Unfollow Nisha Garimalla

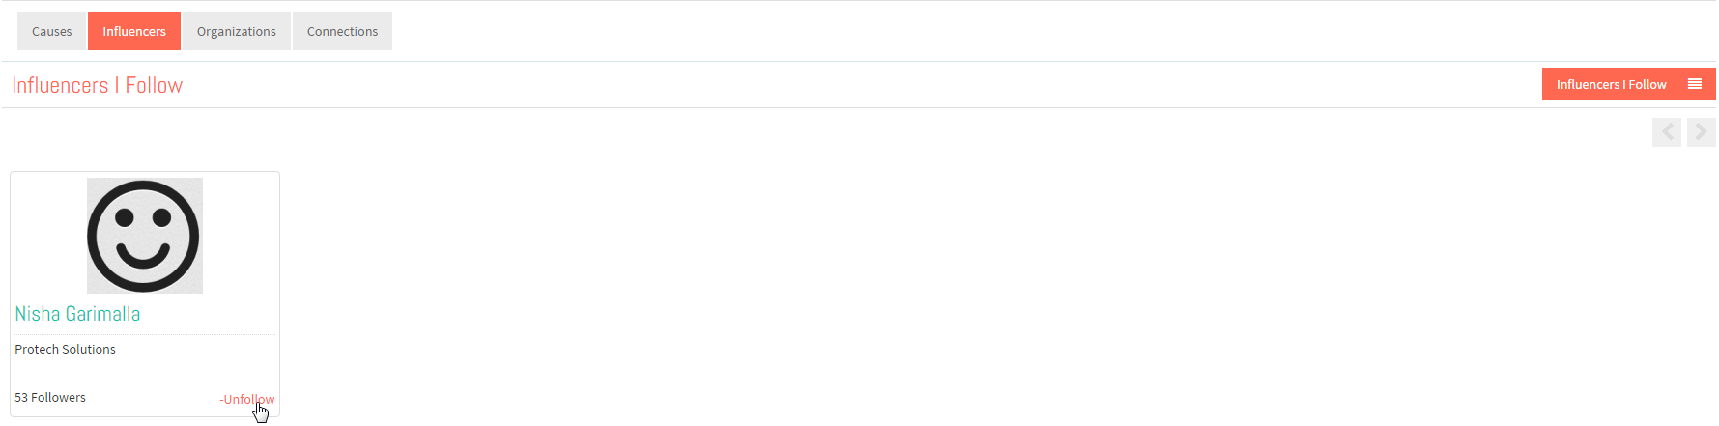click(247, 399)
